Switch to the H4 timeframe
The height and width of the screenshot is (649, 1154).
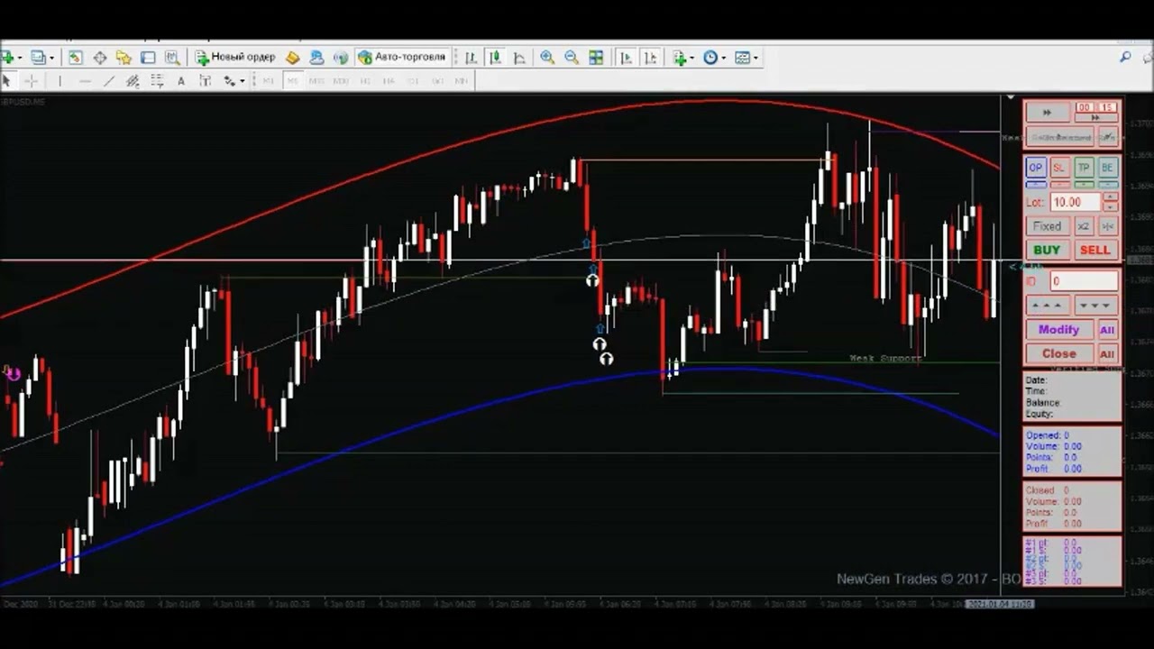(x=389, y=81)
